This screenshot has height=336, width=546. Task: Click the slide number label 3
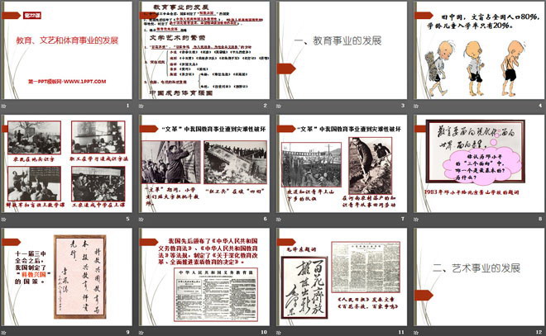coord(403,106)
